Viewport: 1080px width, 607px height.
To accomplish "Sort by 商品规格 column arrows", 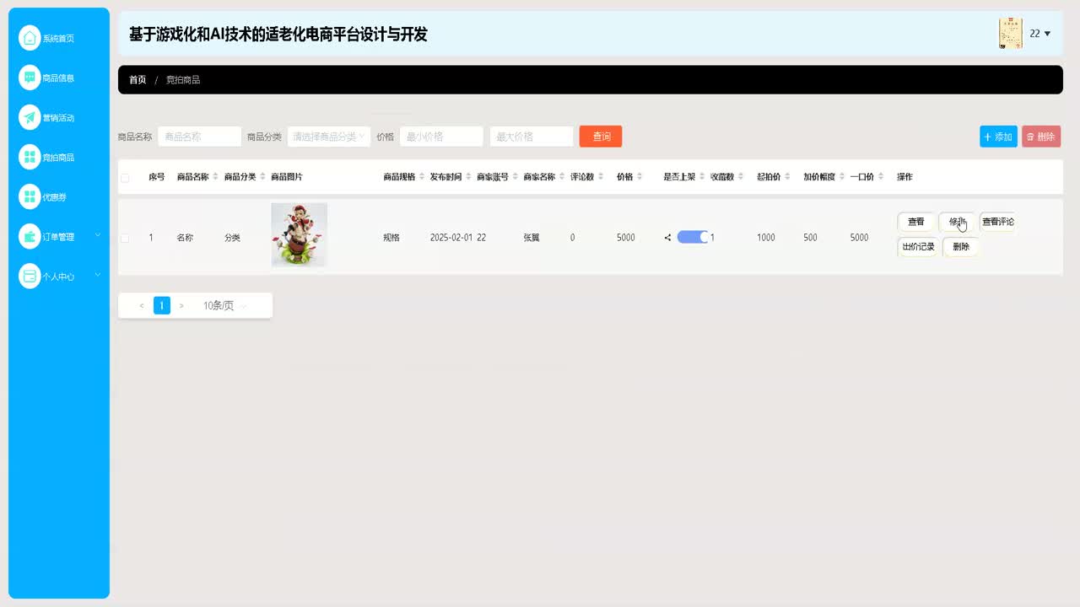I will click(x=421, y=177).
